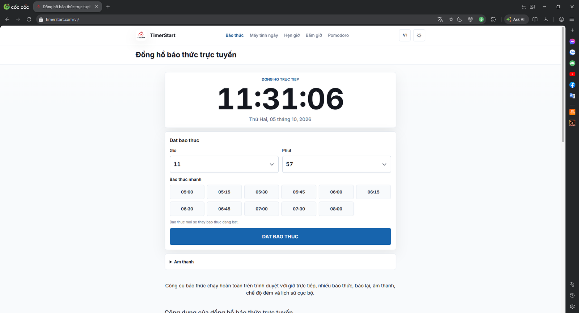Open the Phut minute dropdown
This screenshot has height=313, width=579.
click(337, 164)
